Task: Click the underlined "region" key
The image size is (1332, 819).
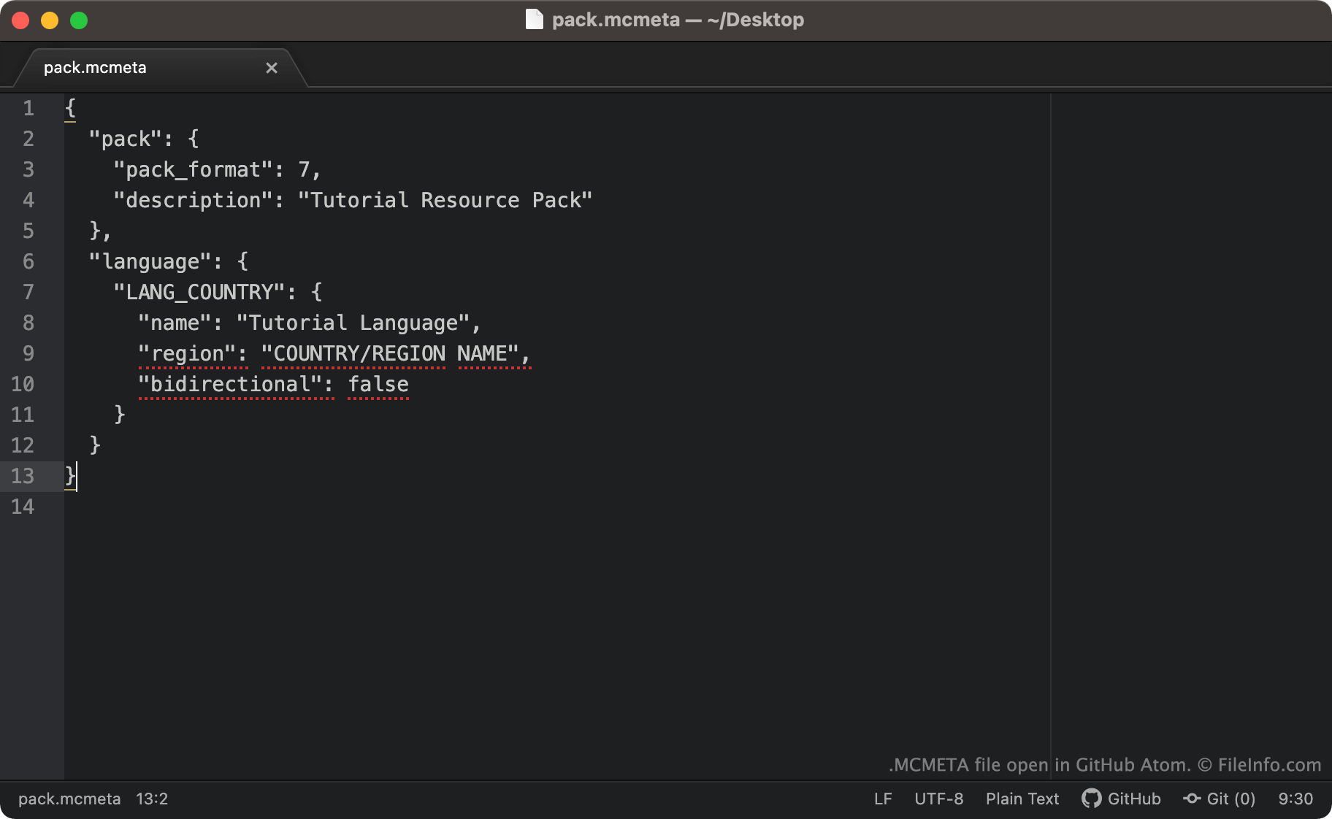Action: pyautogui.click(x=187, y=353)
